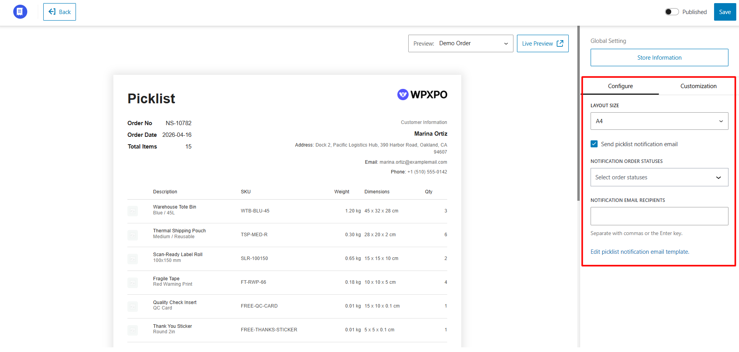Switch to the Configure tab
This screenshot has height=352, width=739.
pyautogui.click(x=620, y=86)
